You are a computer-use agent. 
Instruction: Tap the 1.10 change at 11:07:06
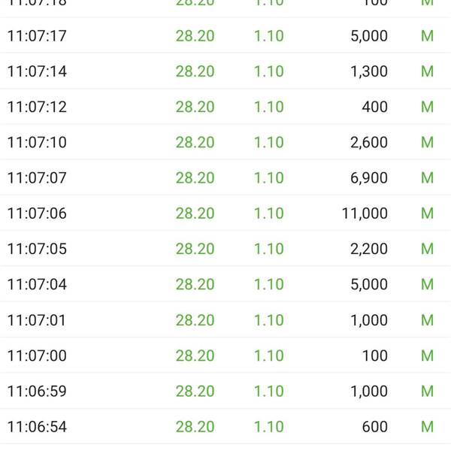point(268,213)
